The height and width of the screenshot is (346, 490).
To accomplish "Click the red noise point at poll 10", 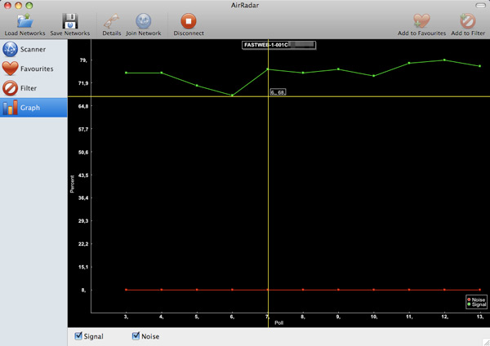I will point(374,290).
